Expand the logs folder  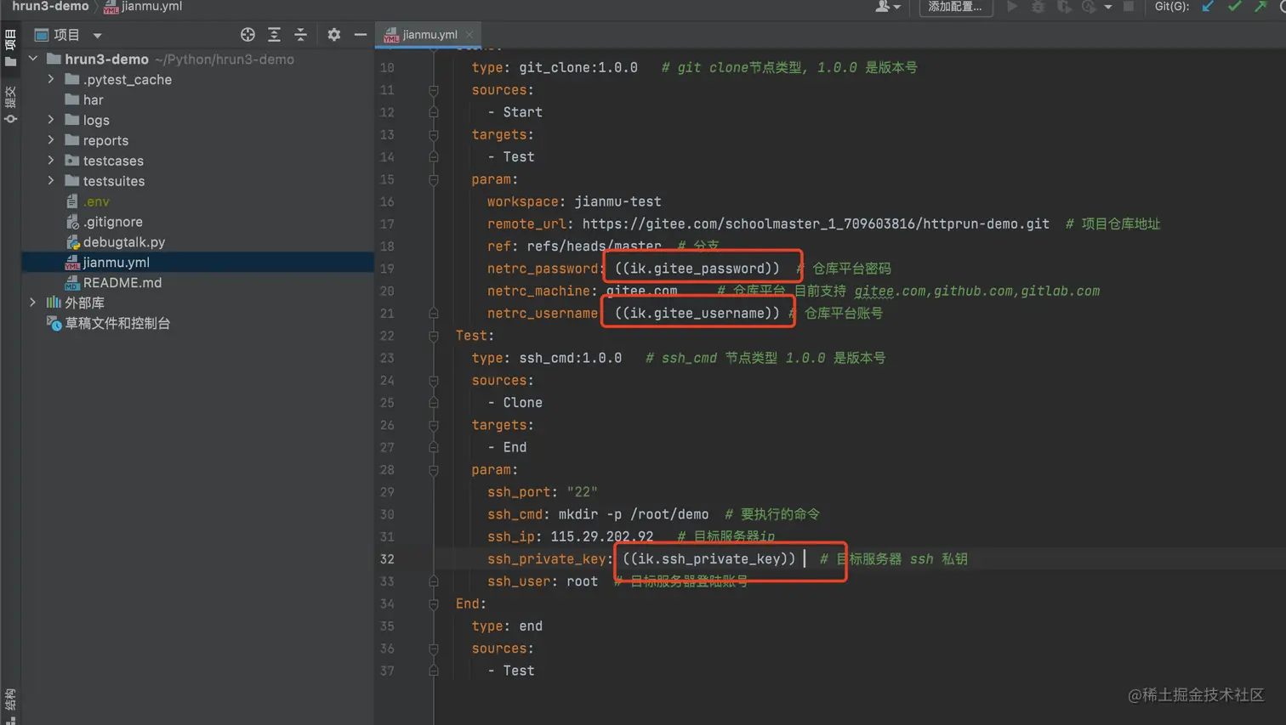pos(51,120)
